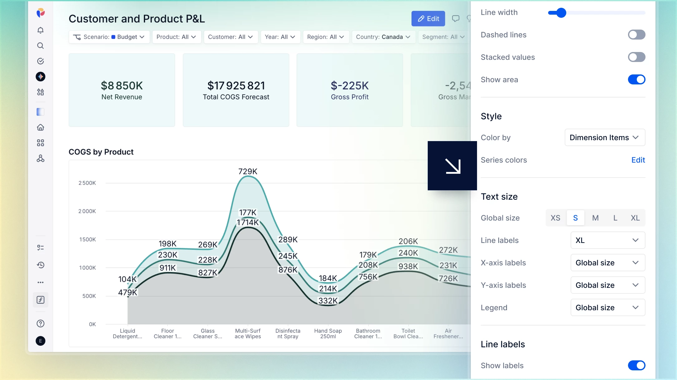Open the notifications bell icon
677x380 pixels.
tap(41, 30)
